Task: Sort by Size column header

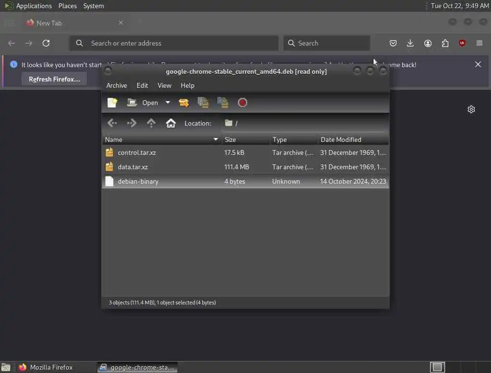Action: click(246, 140)
